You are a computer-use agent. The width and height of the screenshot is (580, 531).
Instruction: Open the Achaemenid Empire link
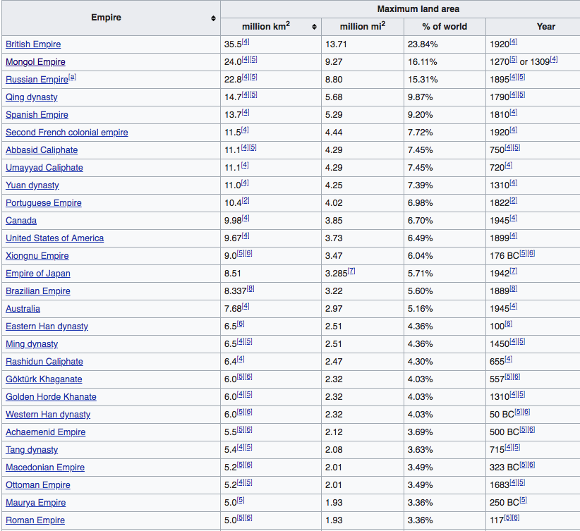click(45, 432)
